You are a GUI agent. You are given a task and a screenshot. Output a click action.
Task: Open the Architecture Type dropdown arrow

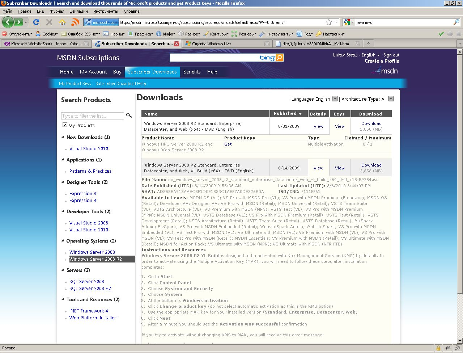point(391,99)
